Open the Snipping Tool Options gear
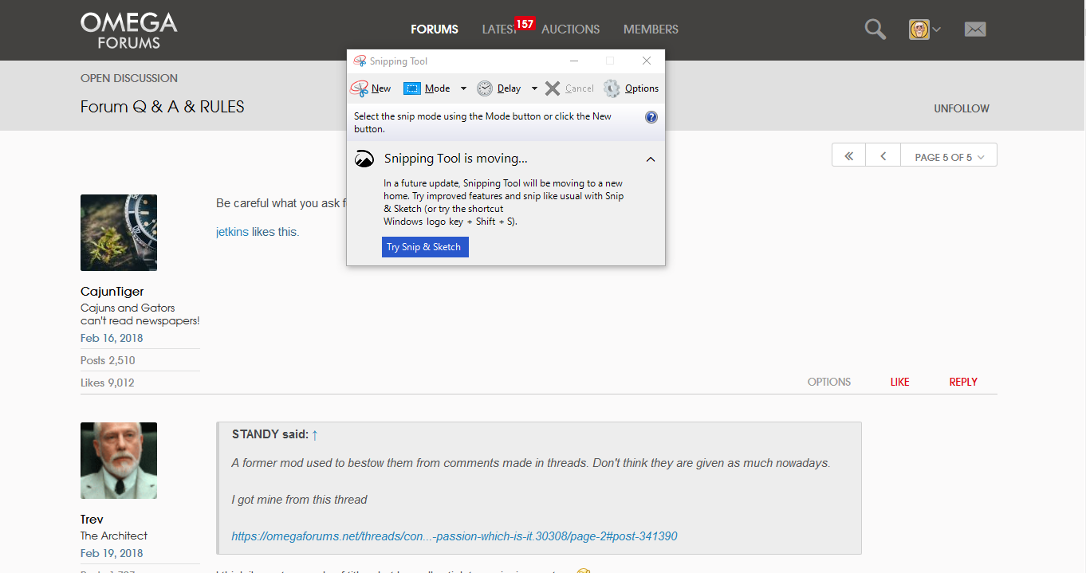The image size is (1086, 573). click(612, 88)
